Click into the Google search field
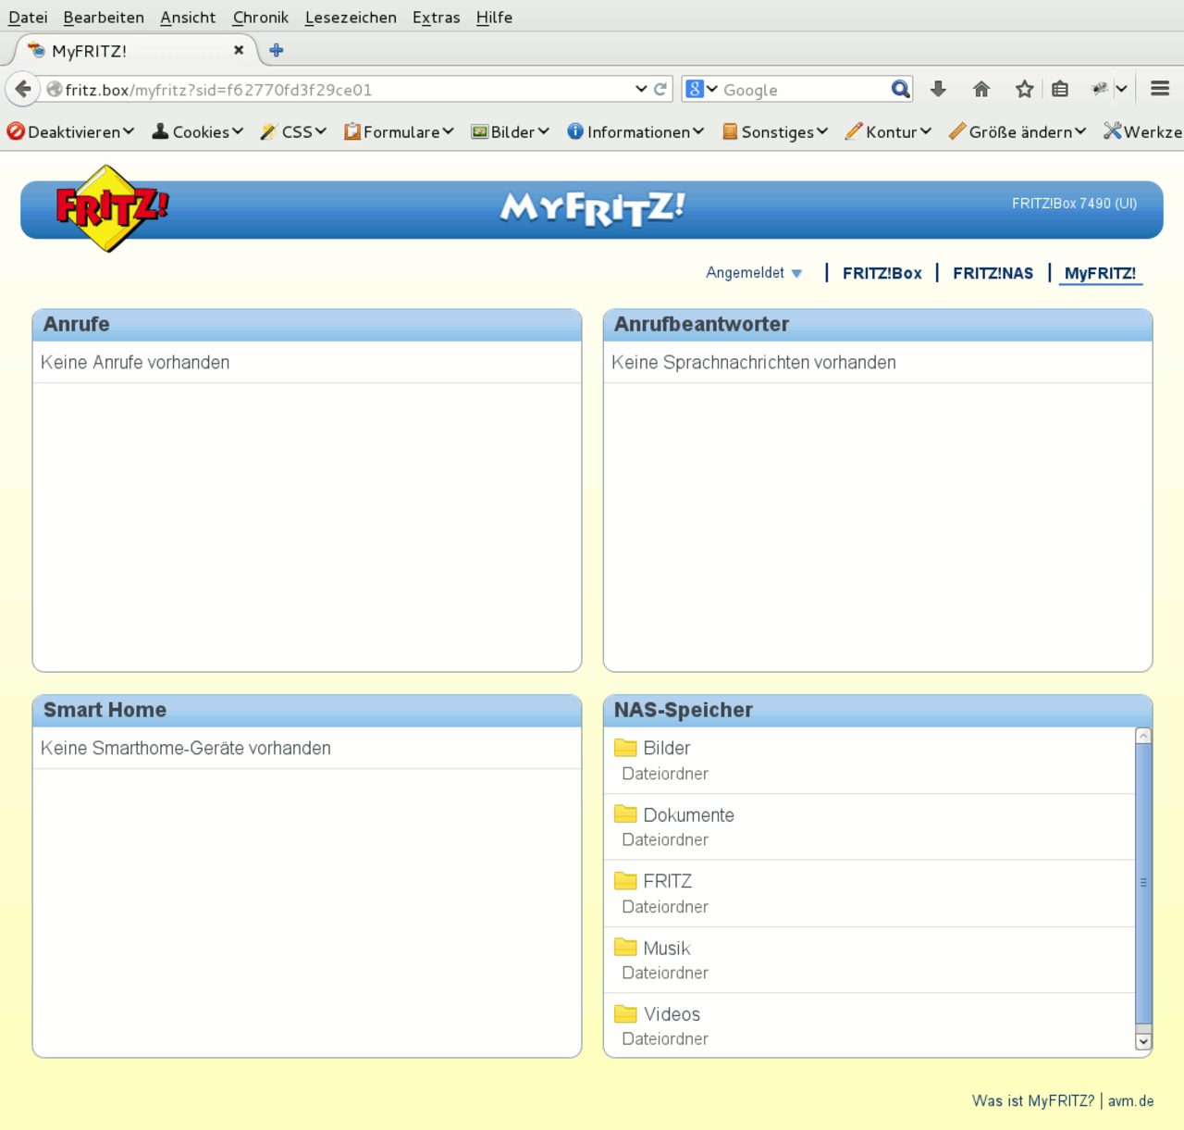The width and height of the screenshot is (1184, 1130). [803, 90]
